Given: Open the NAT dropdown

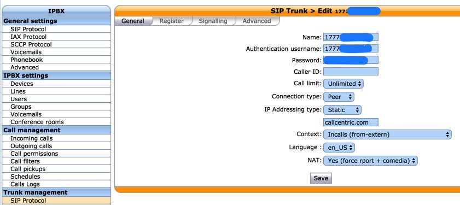Looking at the screenshot, I should 370,160.
